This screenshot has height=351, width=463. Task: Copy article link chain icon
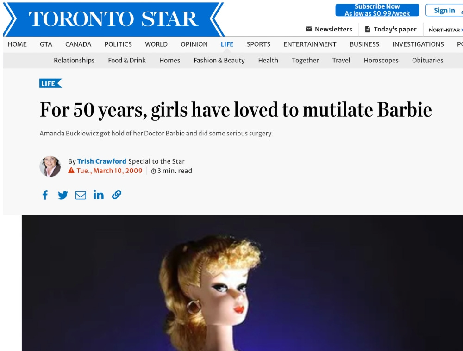tap(117, 195)
